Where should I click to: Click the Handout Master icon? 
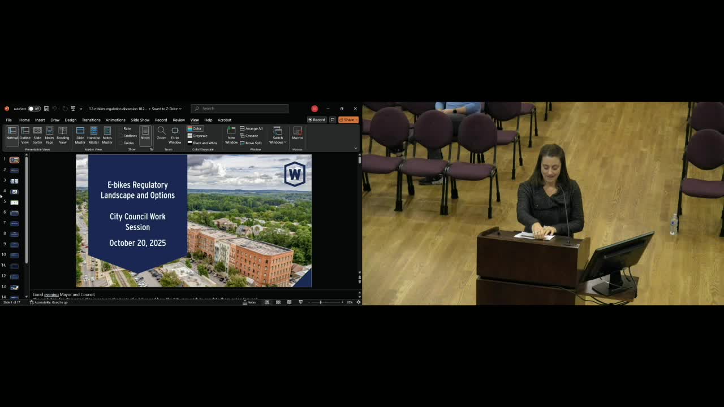coord(93,135)
